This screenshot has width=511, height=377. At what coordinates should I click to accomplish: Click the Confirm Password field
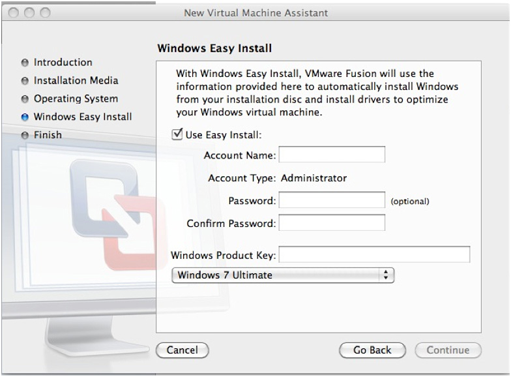[332, 222]
